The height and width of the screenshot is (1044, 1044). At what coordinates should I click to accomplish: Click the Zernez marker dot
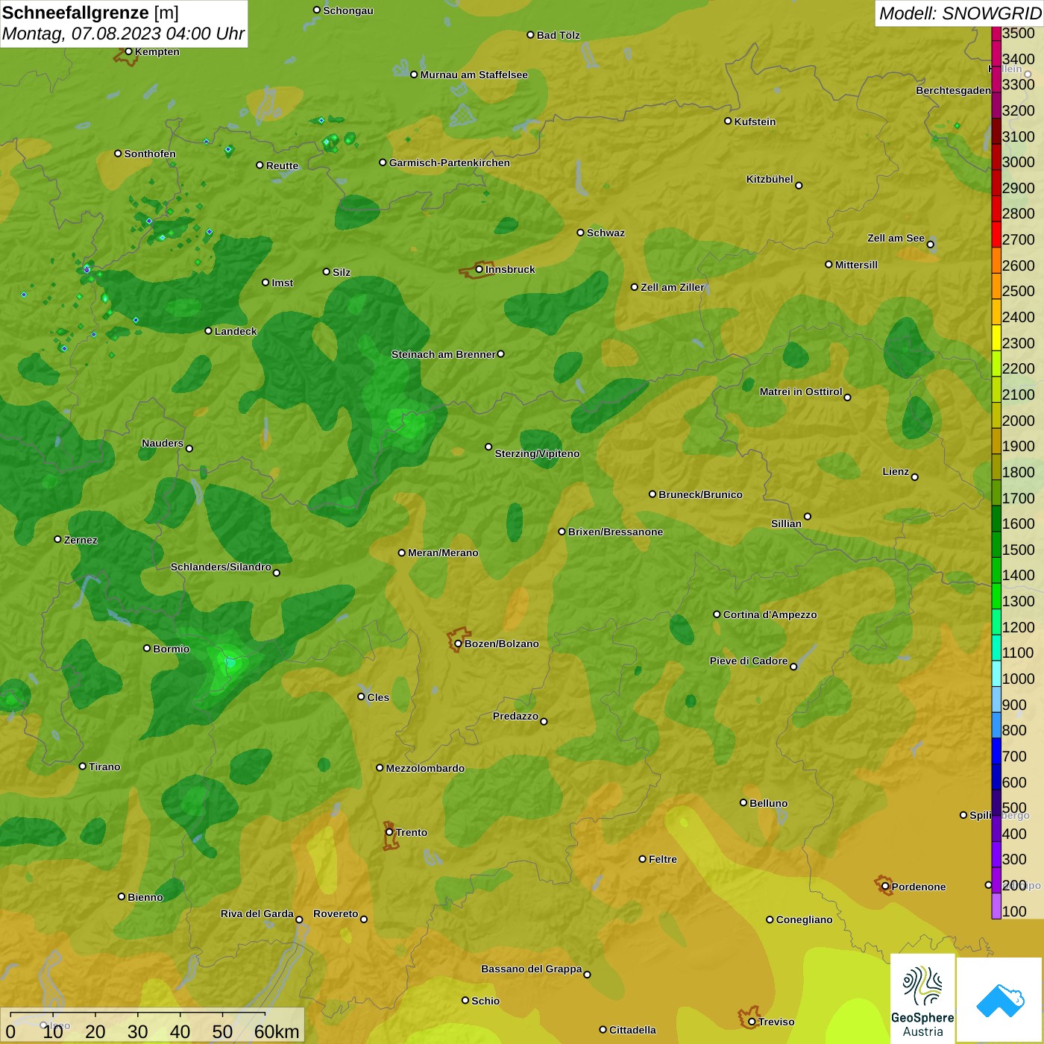click(x=57, y=539)
